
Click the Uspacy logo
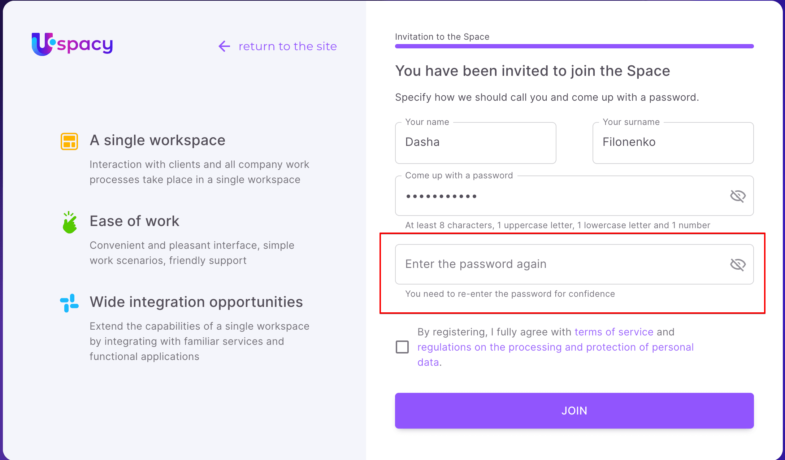point(72,44)
